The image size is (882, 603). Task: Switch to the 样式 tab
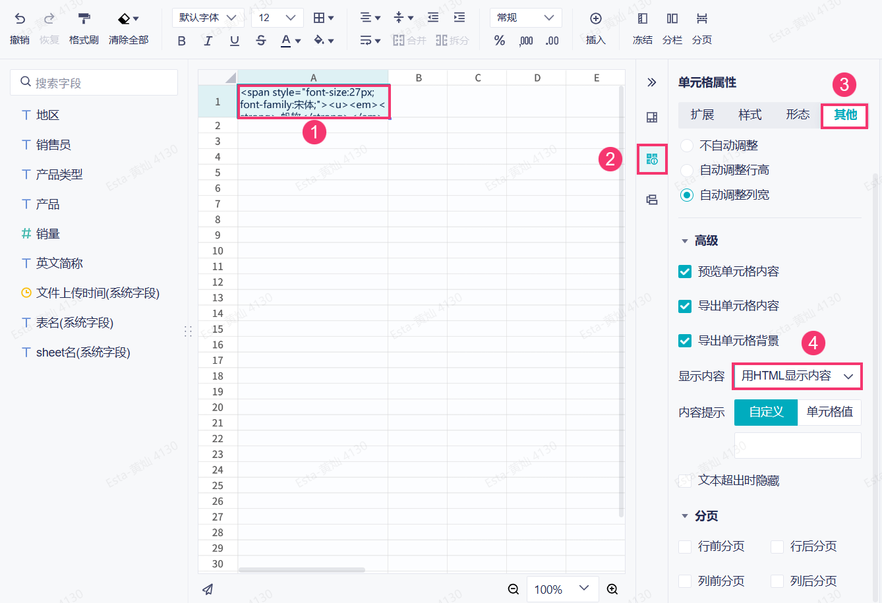(750, 115)
